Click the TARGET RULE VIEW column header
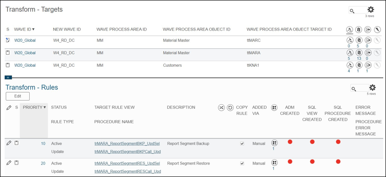Screen dimensions: 386x177 [x=114, y=107]
